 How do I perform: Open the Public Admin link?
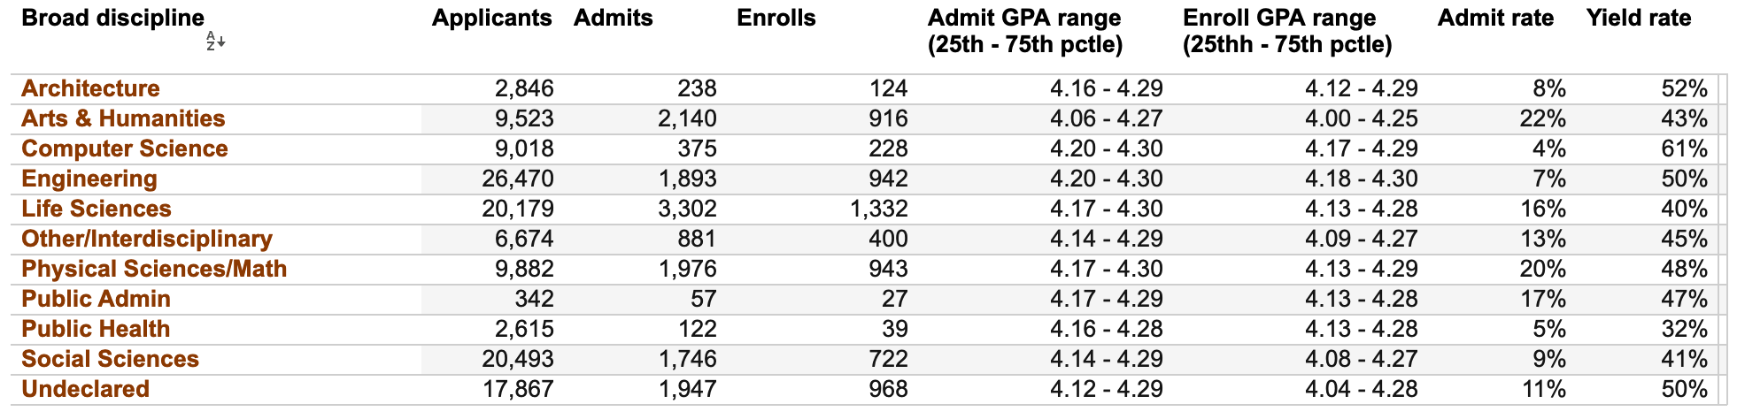pyautogui.click(x=96, y=299)
